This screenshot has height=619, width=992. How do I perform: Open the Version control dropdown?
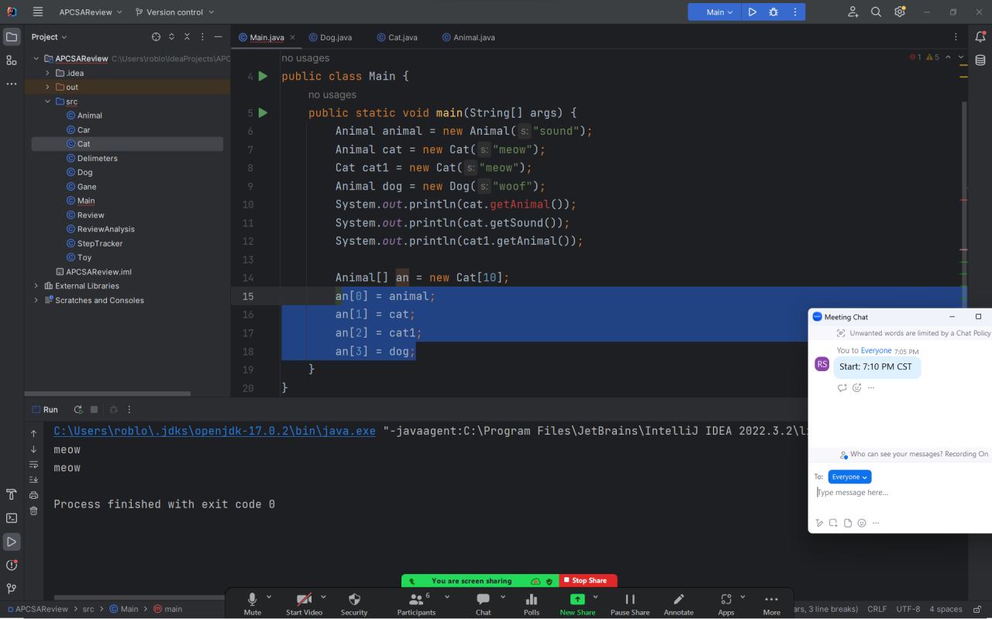point(175,12)
